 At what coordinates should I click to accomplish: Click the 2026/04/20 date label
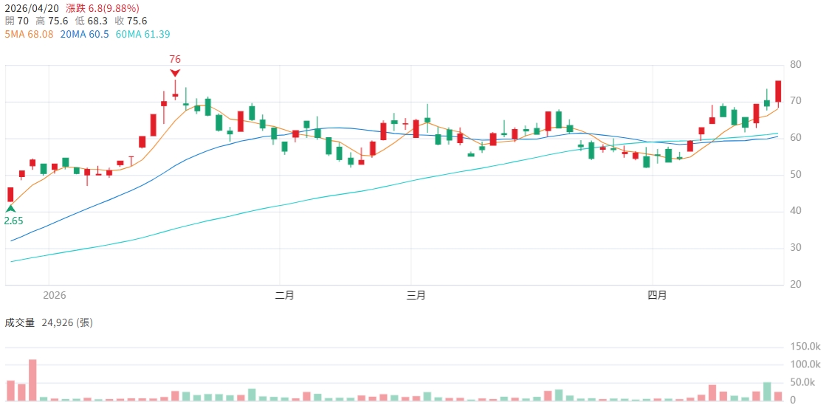[x=32, y=8]
